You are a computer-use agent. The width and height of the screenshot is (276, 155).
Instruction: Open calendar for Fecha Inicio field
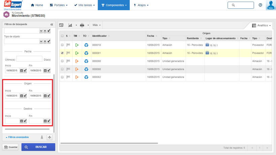click(22, 71)
